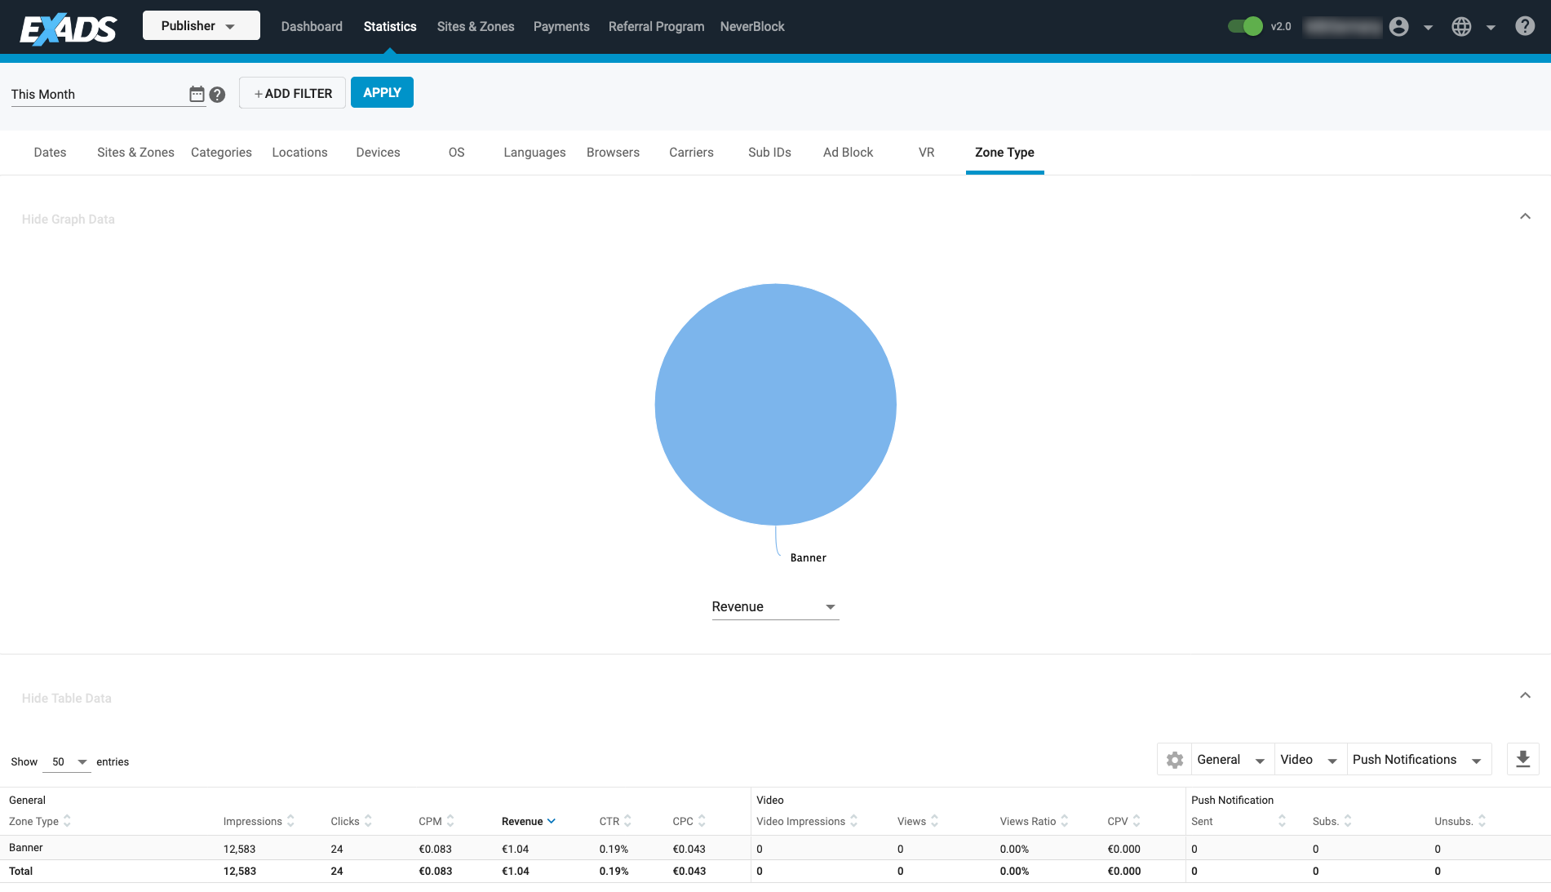1551x892 pixels.
Task: Download table data with export icon
Action: [1522, 759]
